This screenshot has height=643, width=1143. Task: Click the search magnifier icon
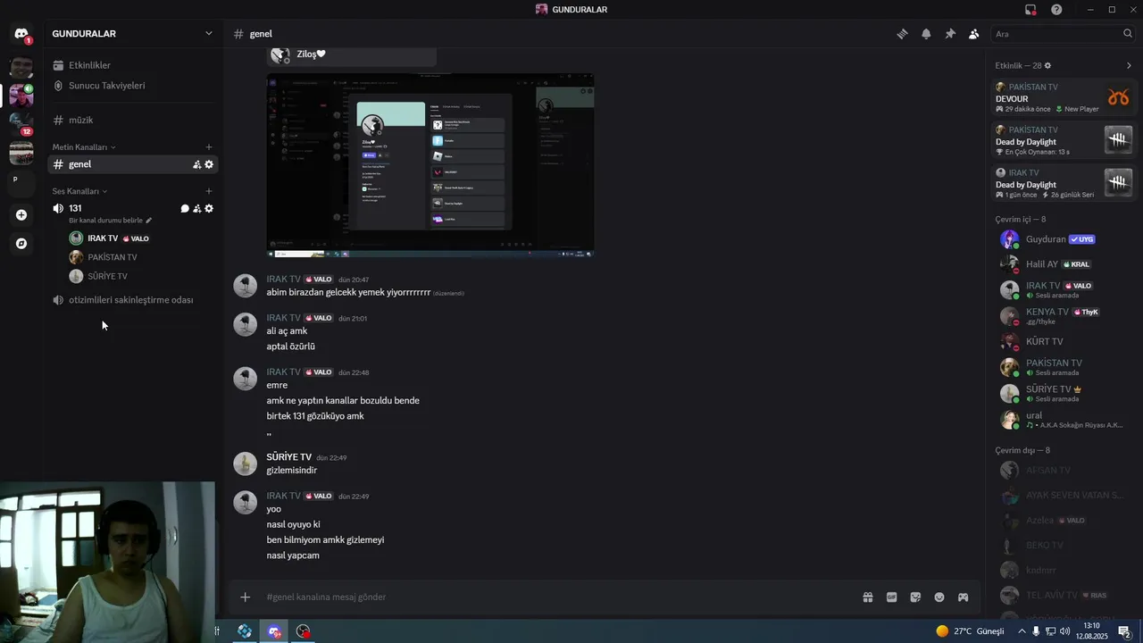1127,34
